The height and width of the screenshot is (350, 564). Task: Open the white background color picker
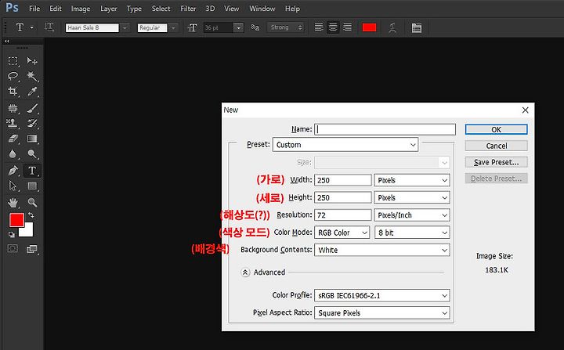point(28,232)
